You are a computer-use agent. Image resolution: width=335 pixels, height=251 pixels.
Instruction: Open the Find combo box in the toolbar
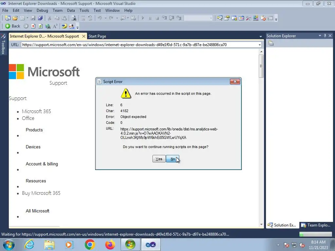198,18
